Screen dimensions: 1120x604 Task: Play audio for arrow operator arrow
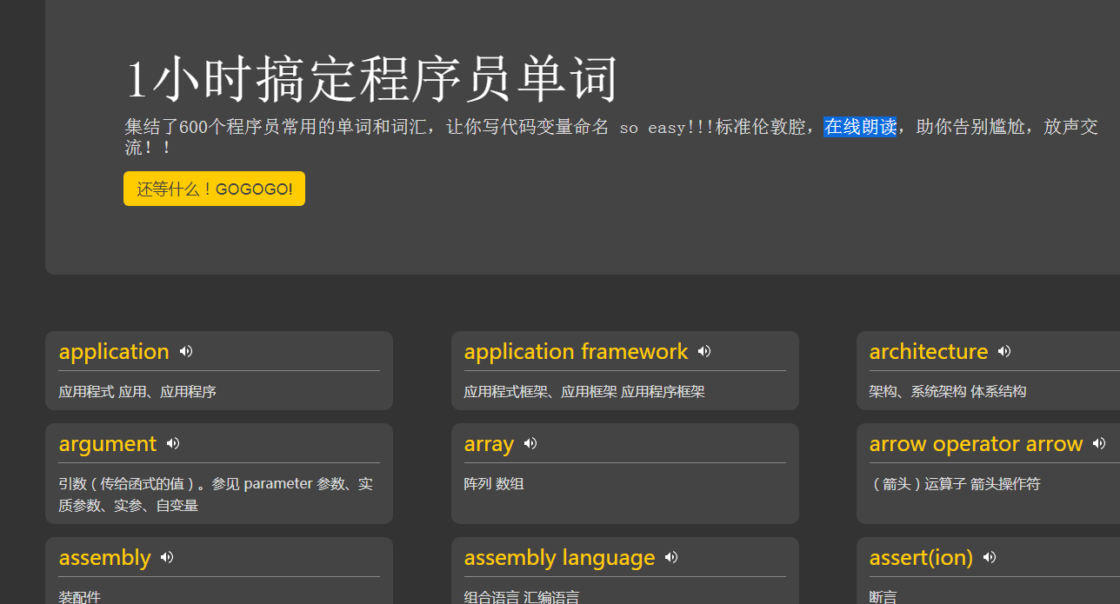click(1099, 443)
